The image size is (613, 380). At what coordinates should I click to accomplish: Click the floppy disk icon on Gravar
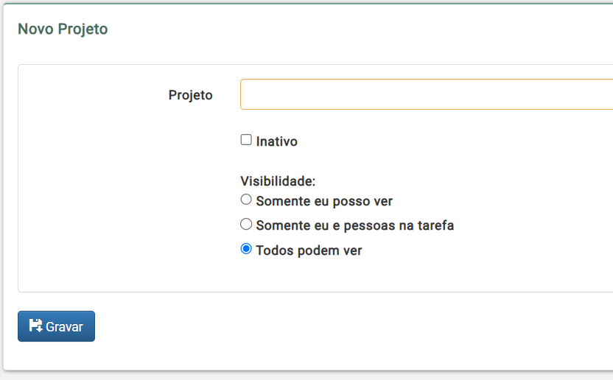coord(35,326)
